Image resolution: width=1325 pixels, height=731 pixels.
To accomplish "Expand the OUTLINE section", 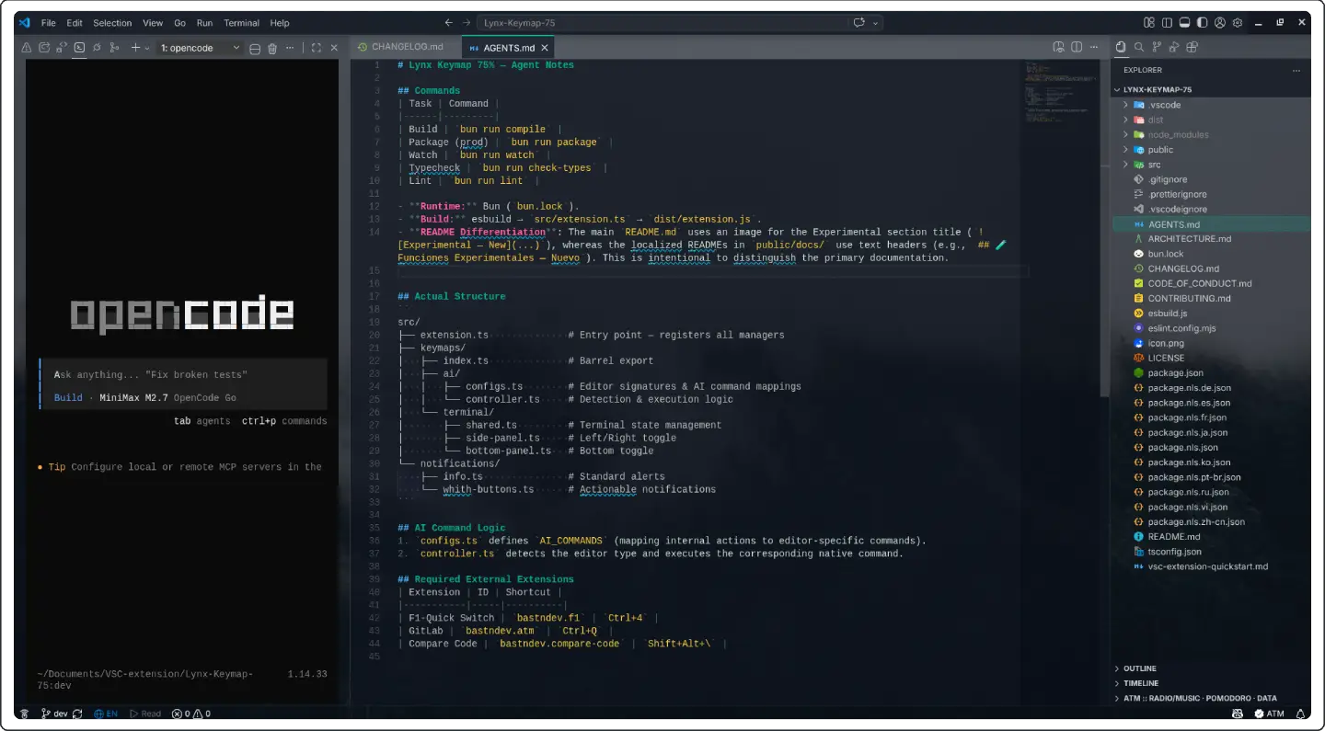I will (1211, 668).
